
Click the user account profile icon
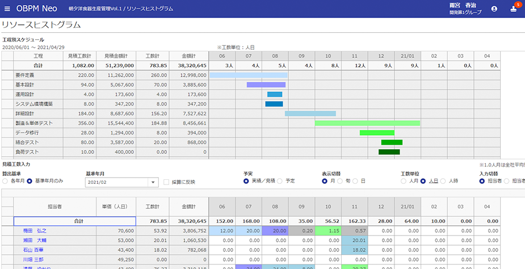[x=494, y=9]
